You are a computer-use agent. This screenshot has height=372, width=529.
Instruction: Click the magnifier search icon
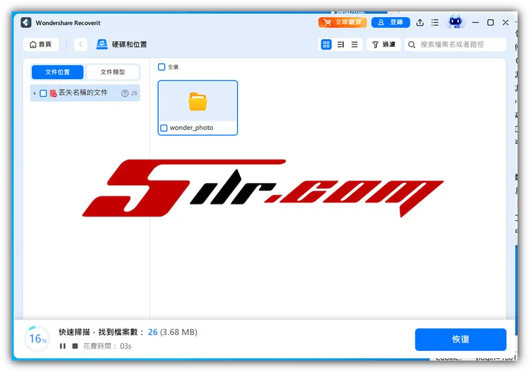411,44
